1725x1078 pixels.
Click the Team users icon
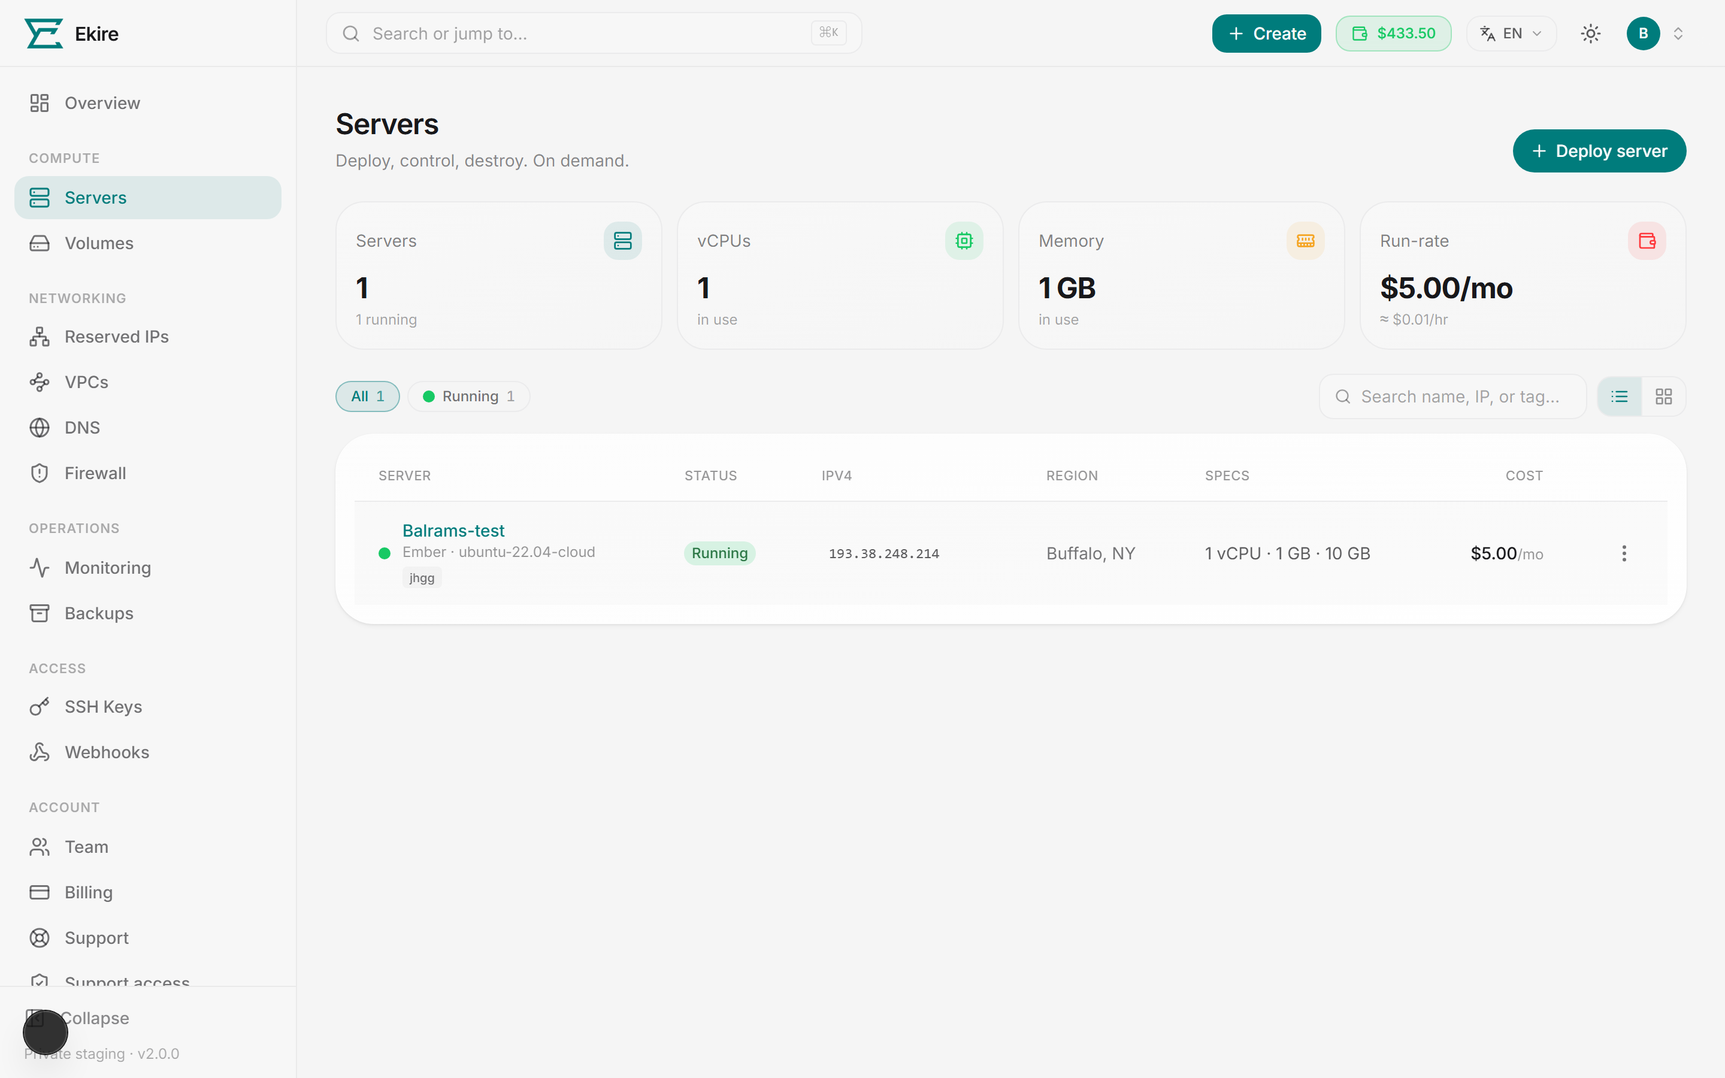(x=39, y=847)
